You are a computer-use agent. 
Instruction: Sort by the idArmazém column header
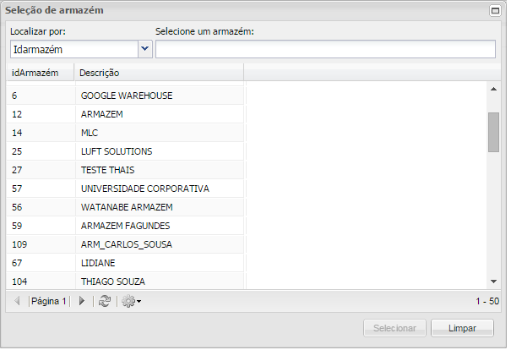click(40, 73)
